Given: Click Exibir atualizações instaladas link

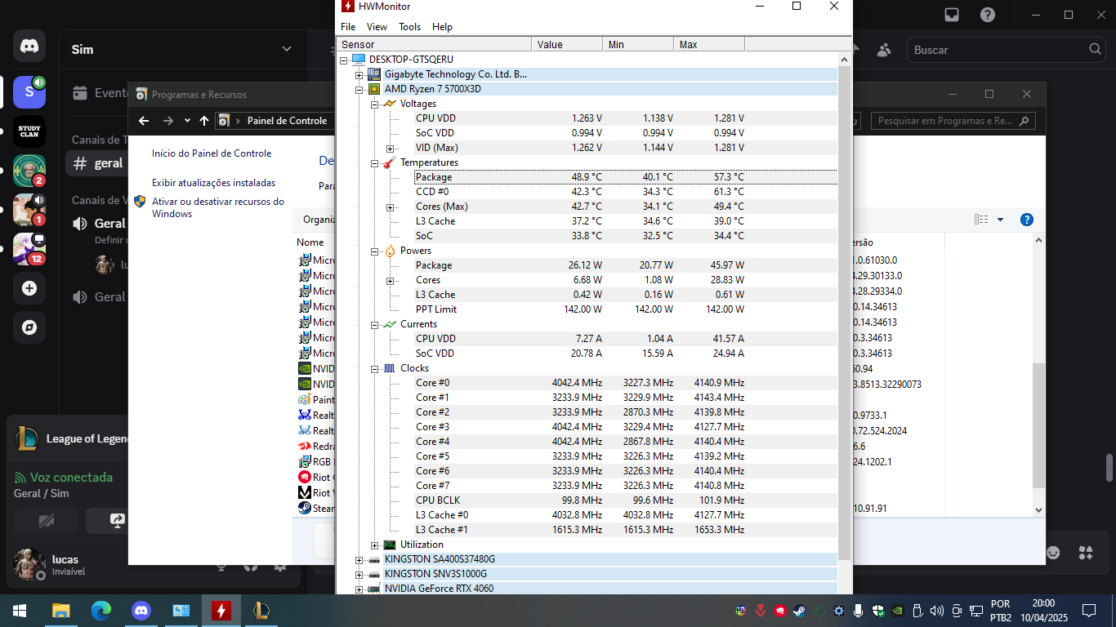Looking at the screenshot, I should pyautogui.click(x=214, y=183).
